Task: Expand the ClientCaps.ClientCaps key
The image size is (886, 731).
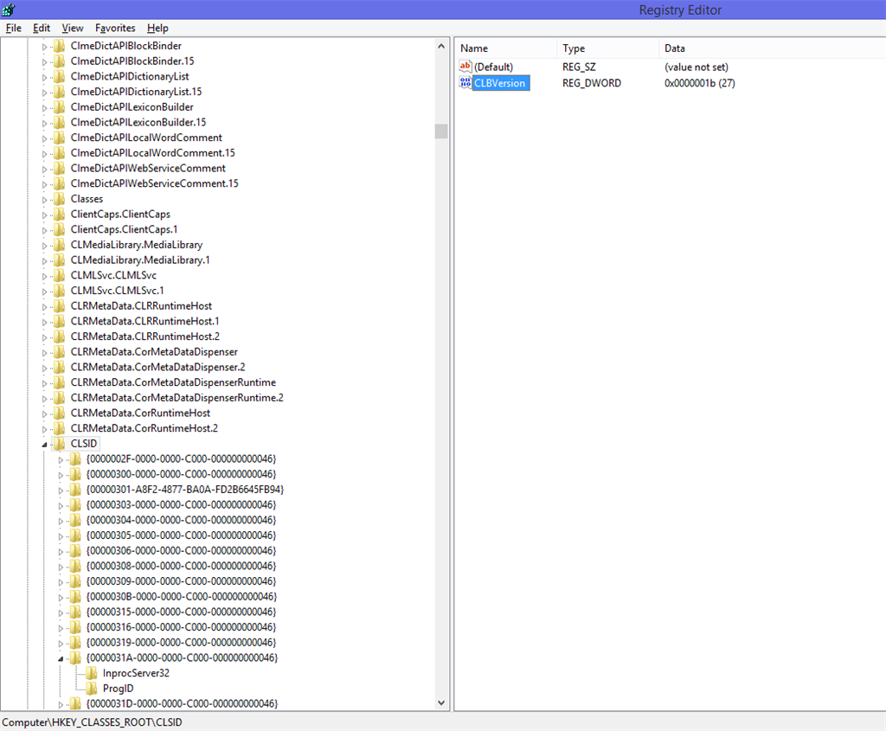Action: tap(45, 215)
